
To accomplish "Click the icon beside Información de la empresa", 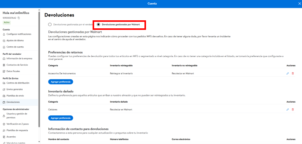I will [x=4, y=59].
